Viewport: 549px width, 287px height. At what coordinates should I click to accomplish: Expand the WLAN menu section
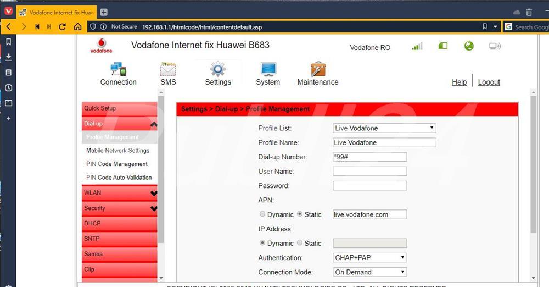[x=119, y=193]
